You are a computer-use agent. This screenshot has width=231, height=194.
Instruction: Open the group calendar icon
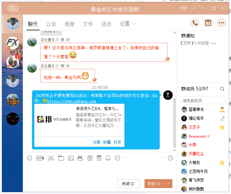point(208,23)
